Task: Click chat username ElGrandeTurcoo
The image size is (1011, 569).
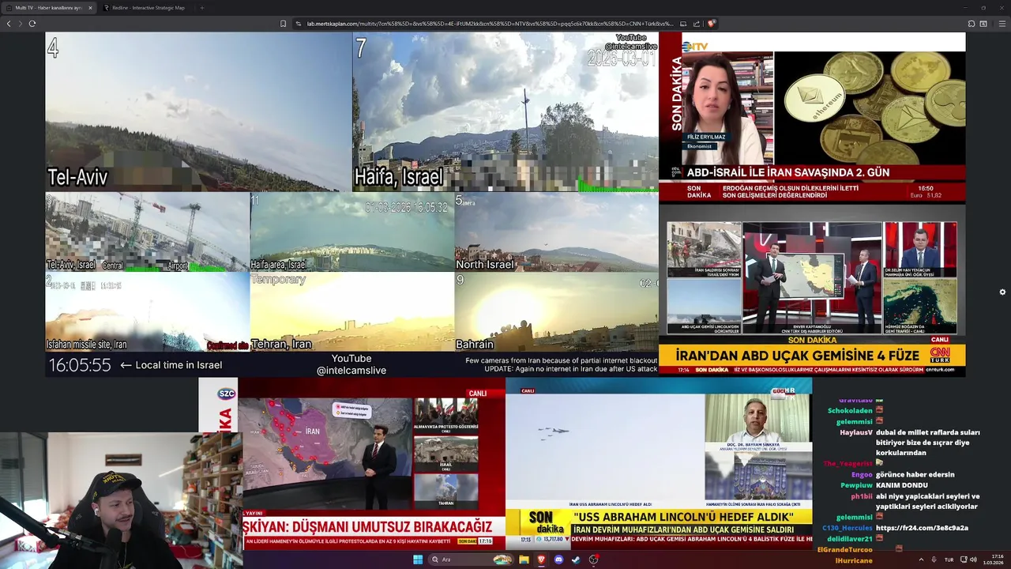Action: (x=844, y=549)
